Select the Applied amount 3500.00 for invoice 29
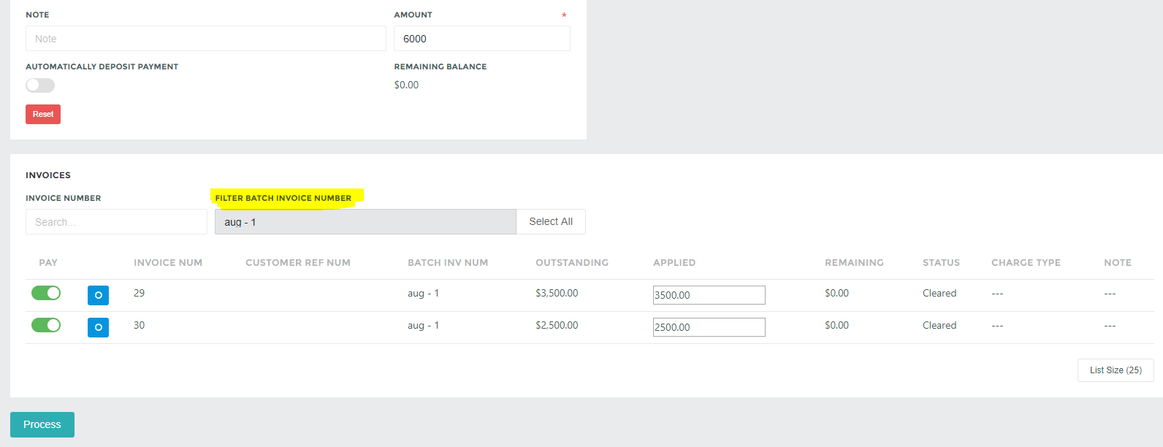Screen dimensions: 1163x447 point(708,295)
